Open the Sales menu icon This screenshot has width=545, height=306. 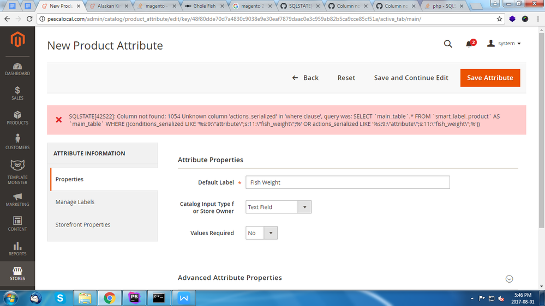click(x=17, y=93)
